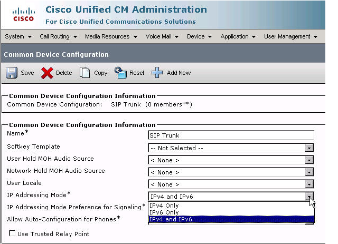Select IPv6 Only option
Image resolution: width=338 pixels, height=244 pixels.
(x=231, y=212)
